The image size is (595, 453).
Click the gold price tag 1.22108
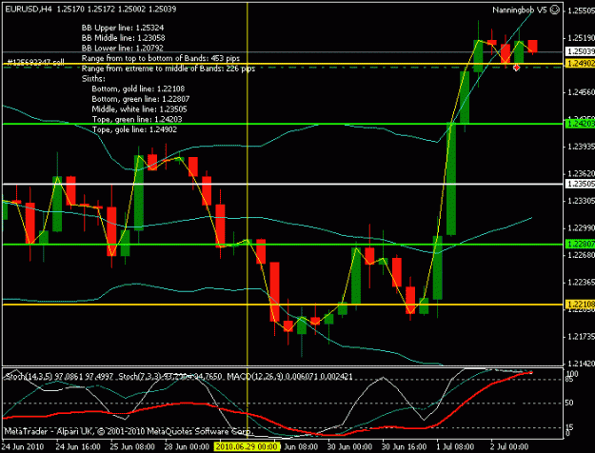580,305
